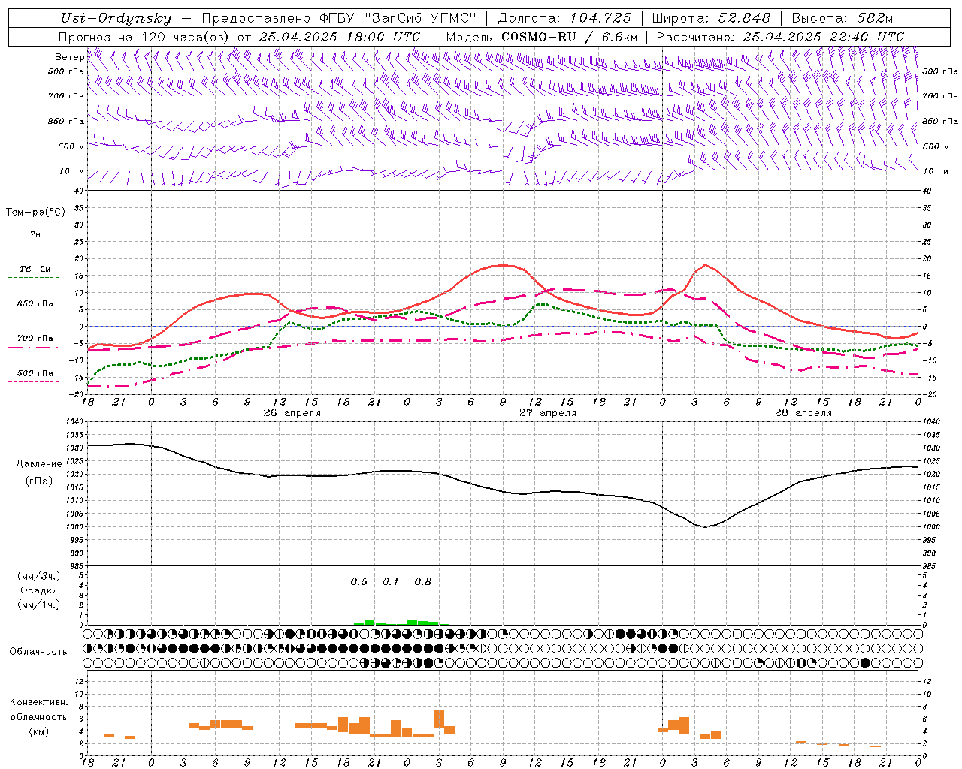Click the Конвективн. облачность panel title

(38, 710)
